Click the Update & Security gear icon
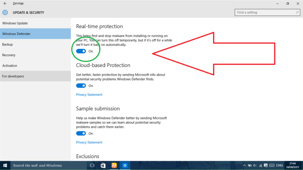 [5, 12]
